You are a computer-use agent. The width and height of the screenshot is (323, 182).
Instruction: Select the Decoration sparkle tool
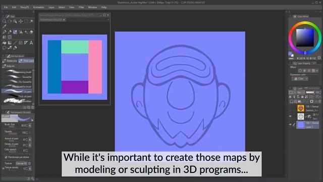point(26,32)
